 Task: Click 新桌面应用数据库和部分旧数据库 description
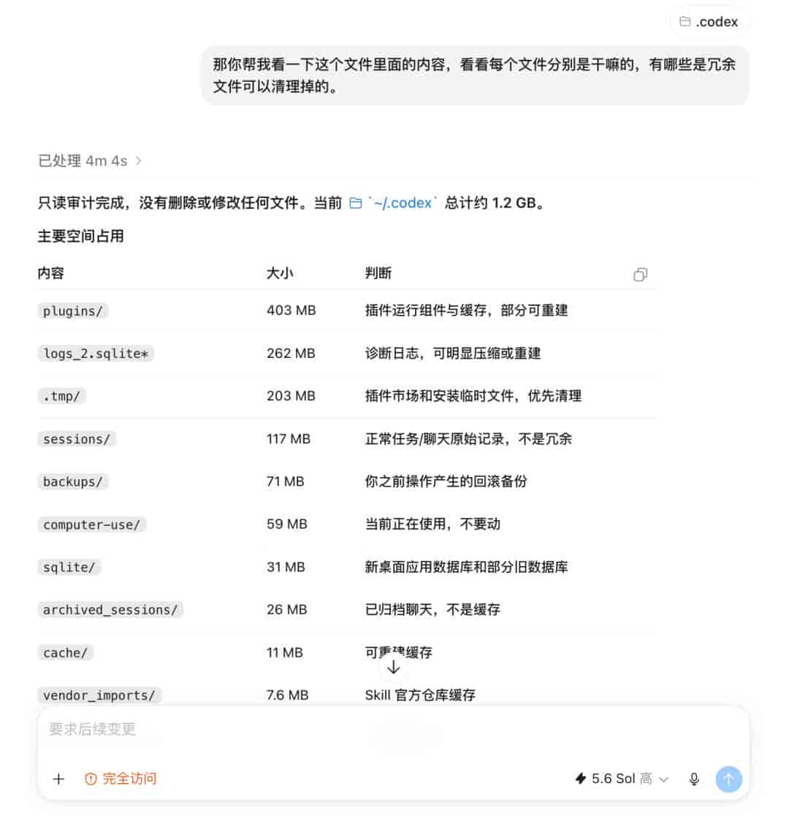(x=466, y=567)
